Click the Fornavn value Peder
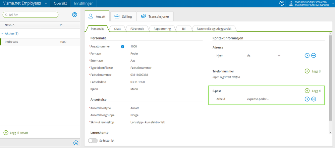Image resolution: width=335 pixels, height=148 pixels. [x=134, y=53]
